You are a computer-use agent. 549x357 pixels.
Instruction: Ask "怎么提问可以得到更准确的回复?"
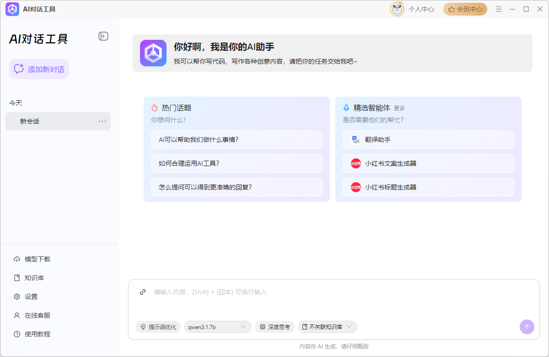237,187
